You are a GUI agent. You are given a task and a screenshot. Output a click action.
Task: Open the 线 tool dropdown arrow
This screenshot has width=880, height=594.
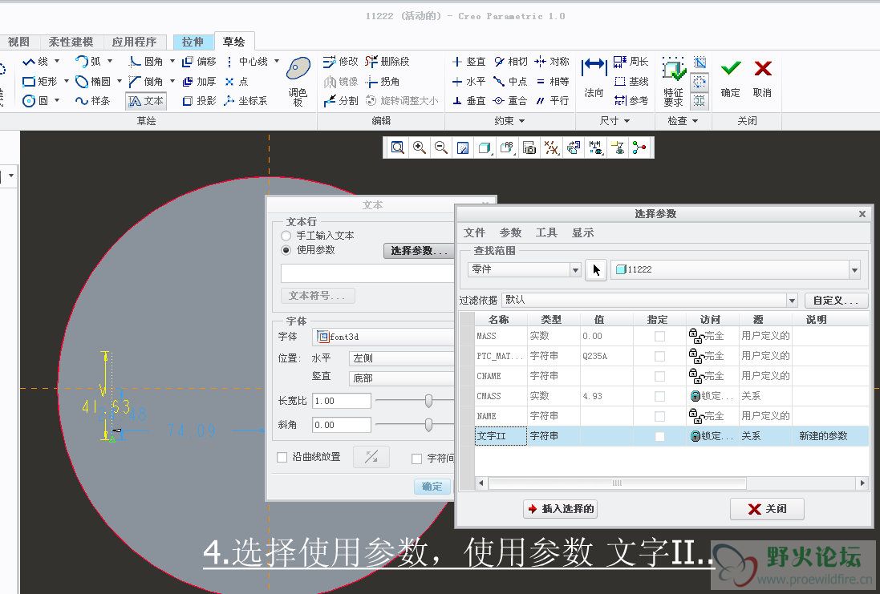pos(57,61)
